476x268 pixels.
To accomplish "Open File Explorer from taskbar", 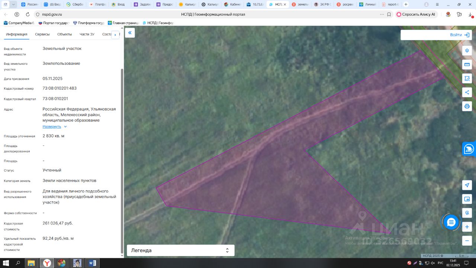I will 31,263.
